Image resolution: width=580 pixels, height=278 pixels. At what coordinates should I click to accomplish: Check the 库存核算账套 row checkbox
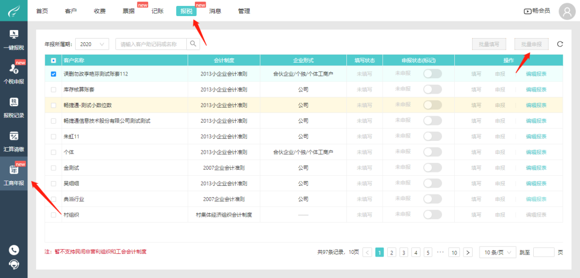tap(53, 89)
